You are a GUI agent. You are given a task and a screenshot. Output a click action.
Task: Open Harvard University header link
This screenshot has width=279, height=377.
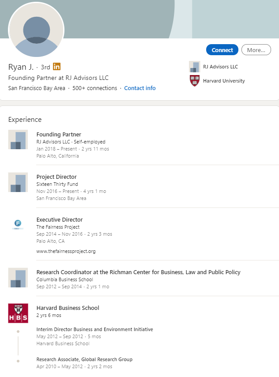point(224,81)
